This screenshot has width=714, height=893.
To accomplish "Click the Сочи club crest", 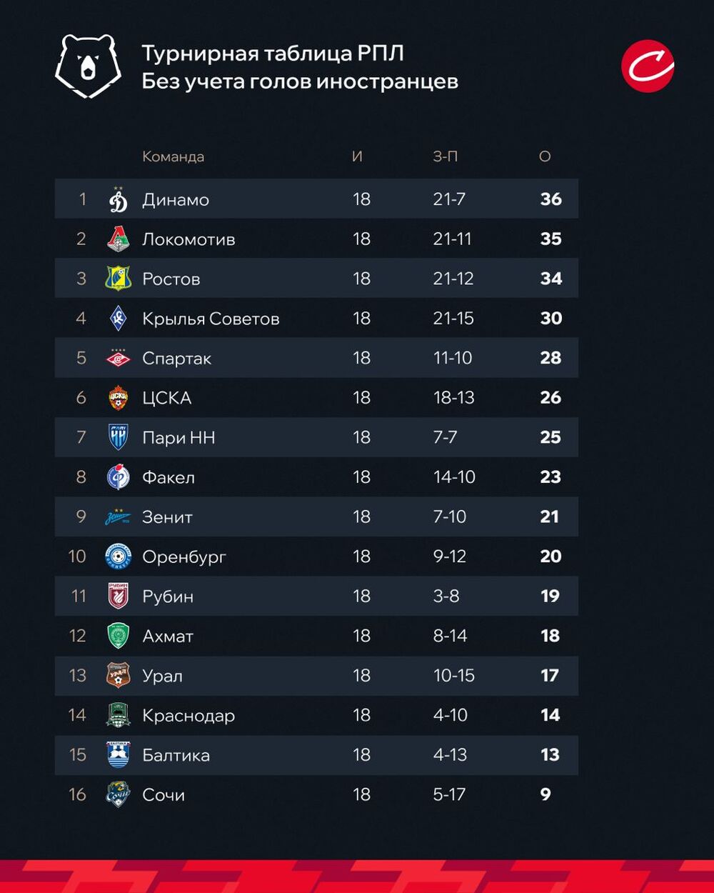I will point(119,794).
